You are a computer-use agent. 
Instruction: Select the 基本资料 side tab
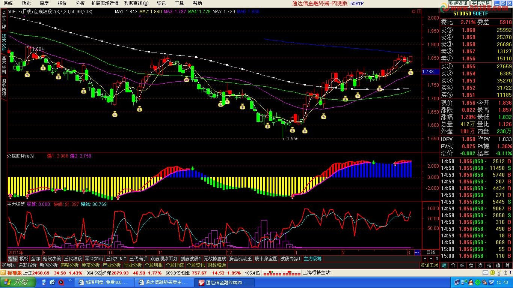click(4, 65)
